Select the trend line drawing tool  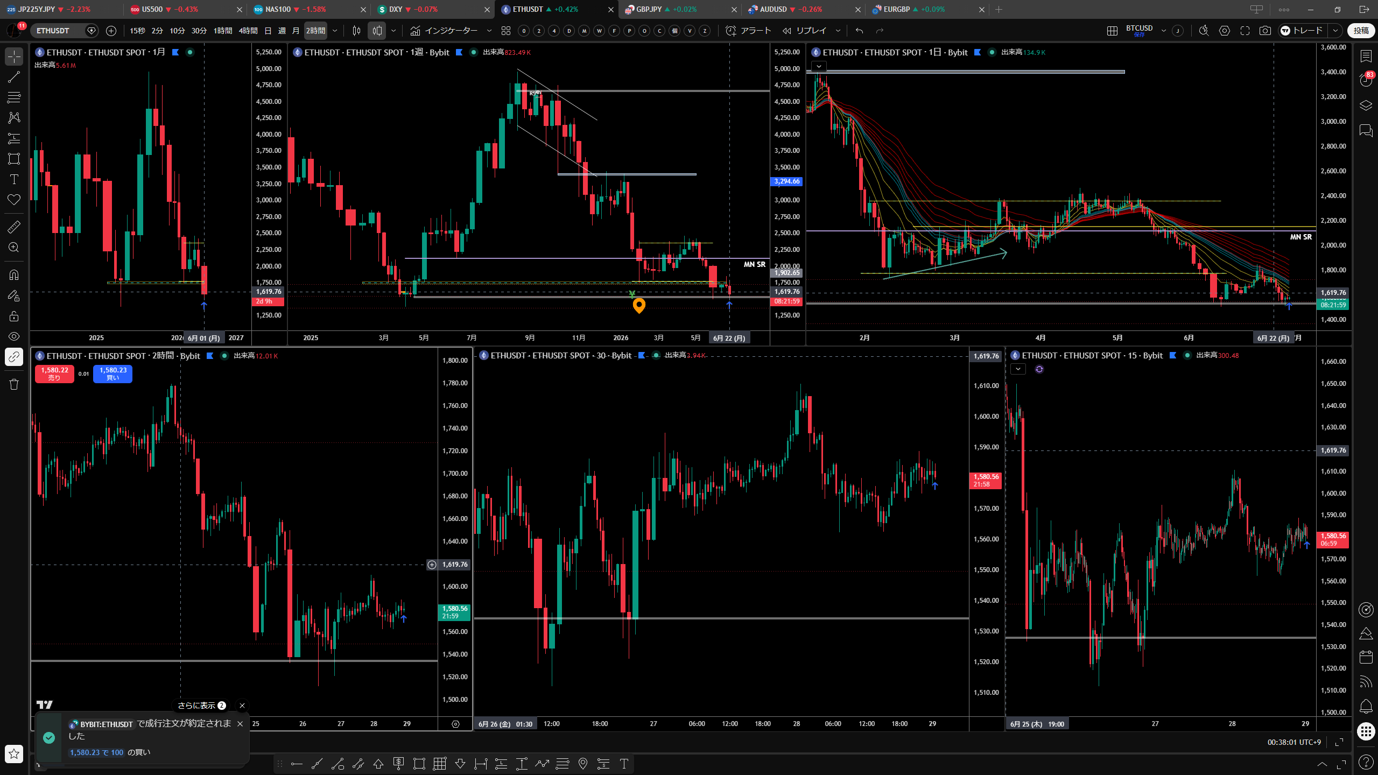tap(14, 77)
